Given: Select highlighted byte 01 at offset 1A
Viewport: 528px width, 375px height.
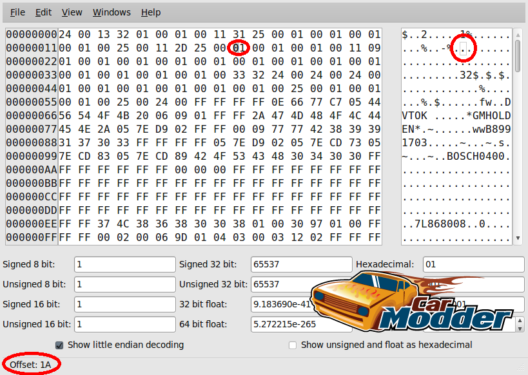Looking at the screenshot, I should pos(239,48).
